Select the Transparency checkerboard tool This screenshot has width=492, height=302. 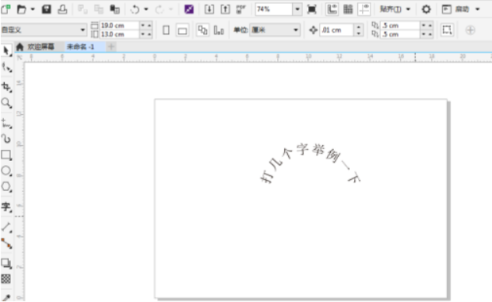tap(6, 279)
